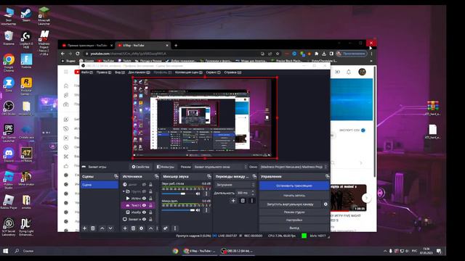Viewport: 465px width, 261px height.
Task: Open virtual camera settings gear
Action: 325,204
